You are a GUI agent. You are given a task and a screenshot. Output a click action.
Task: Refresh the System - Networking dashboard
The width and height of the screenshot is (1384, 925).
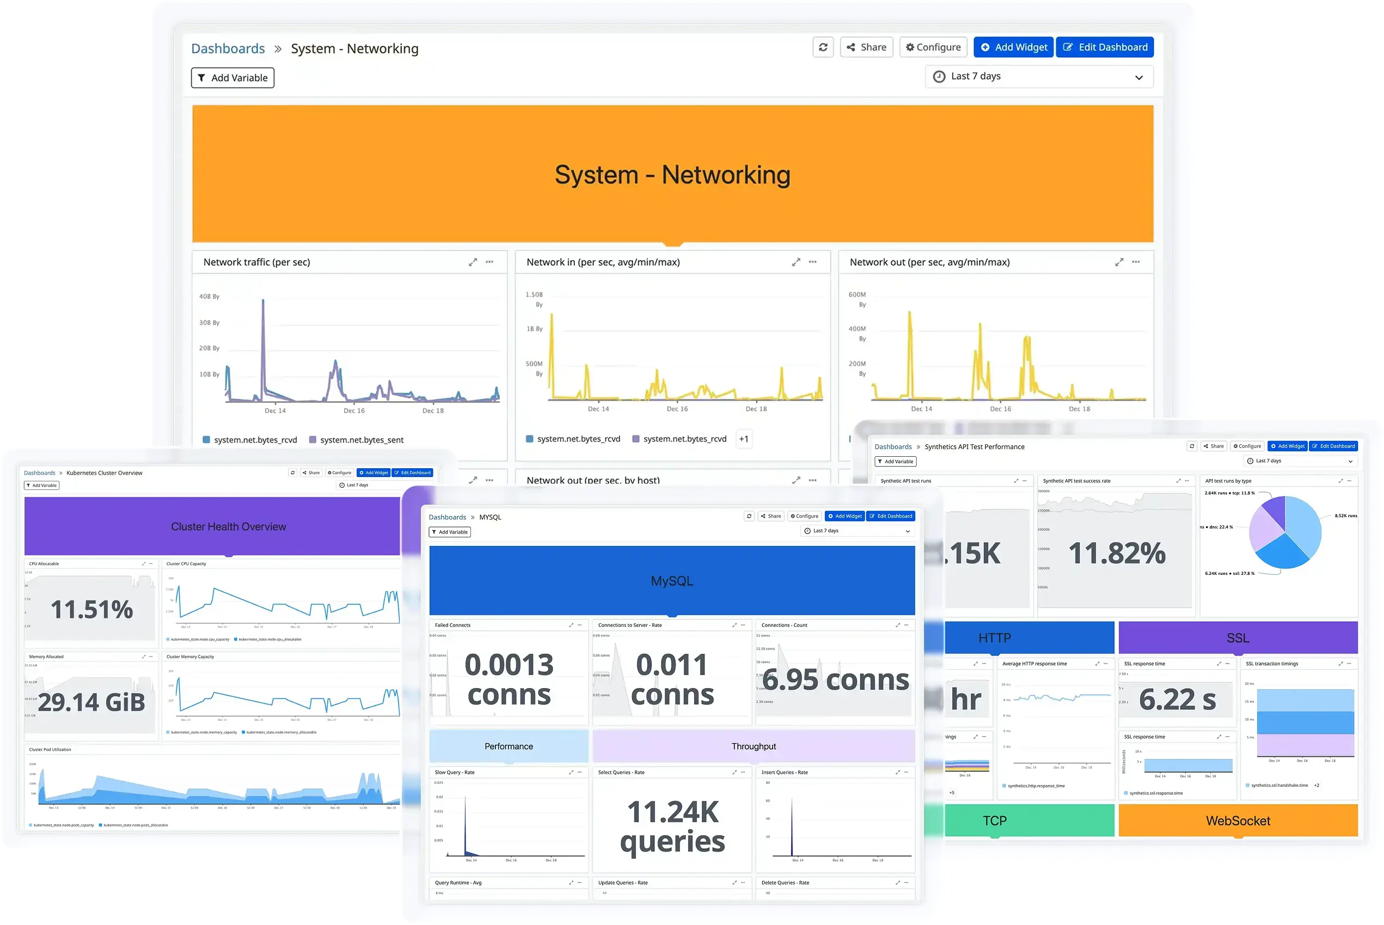click(x=823, y=47)
